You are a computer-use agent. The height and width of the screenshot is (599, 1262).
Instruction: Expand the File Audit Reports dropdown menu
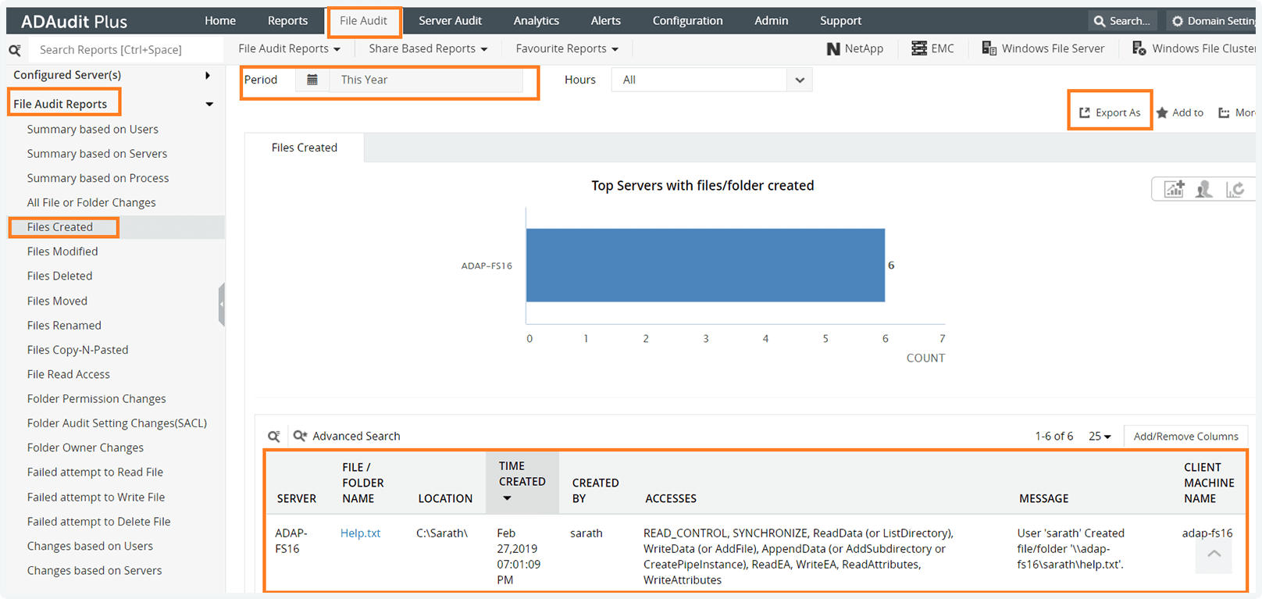click(x=289, y=48)
